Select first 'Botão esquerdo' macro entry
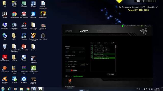This screenshot has width=163, height=91. (x=103, y=46)
